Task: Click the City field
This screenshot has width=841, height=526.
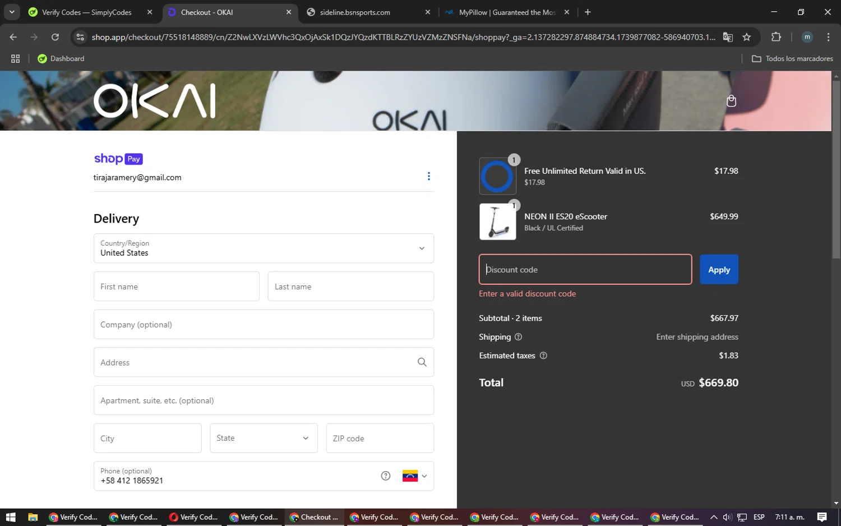Action: [147, 438]
